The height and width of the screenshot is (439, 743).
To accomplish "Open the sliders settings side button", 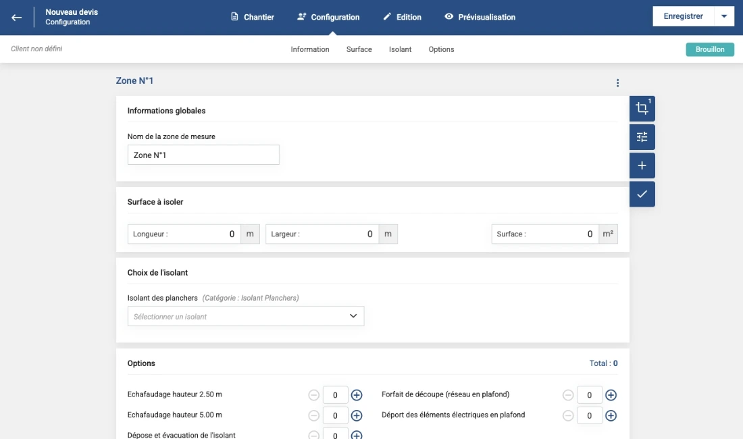I will (642, 137).
